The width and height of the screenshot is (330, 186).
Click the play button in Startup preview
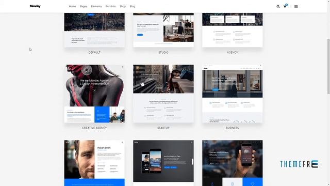click(x=143, y=85)
